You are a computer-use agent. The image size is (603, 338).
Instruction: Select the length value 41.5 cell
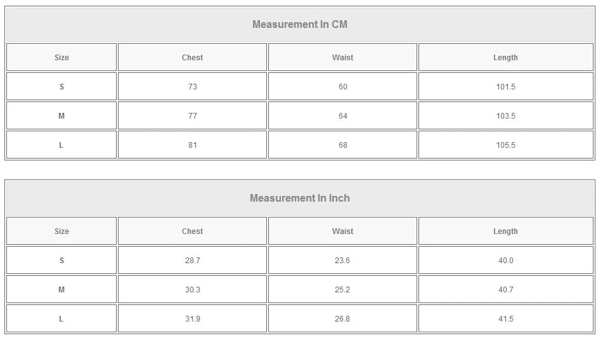(505, 319)
